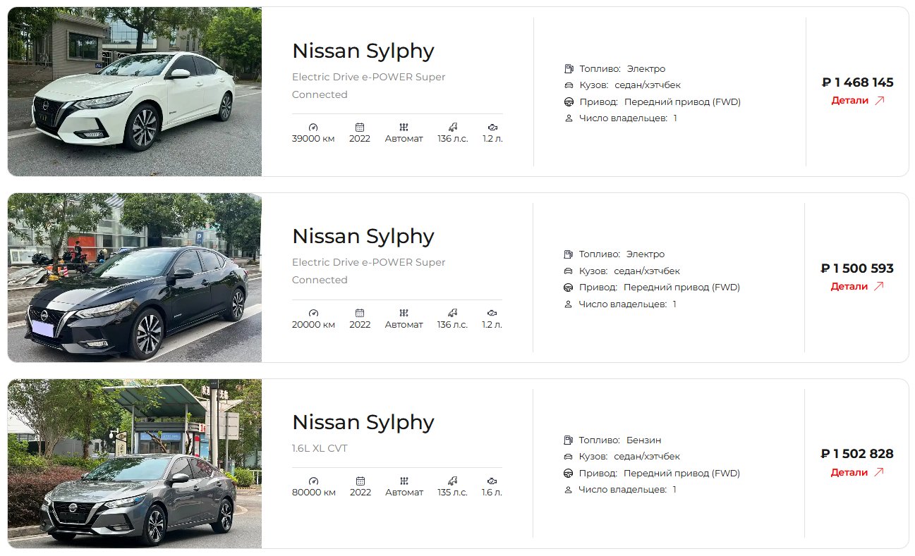915x556 pixels.
Task: Open Детали link for ₽ 1 502 828 listing
Action: click(857, 472)
